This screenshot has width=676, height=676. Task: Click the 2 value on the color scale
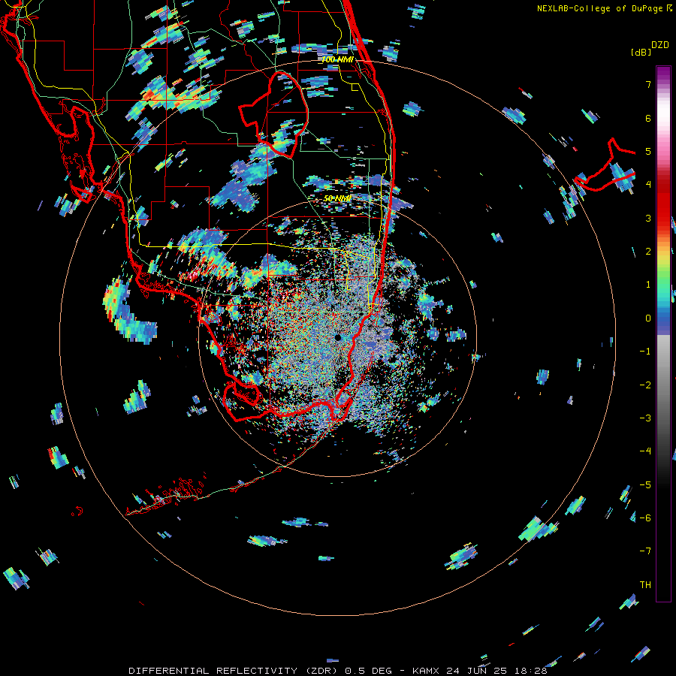(648, 252)
